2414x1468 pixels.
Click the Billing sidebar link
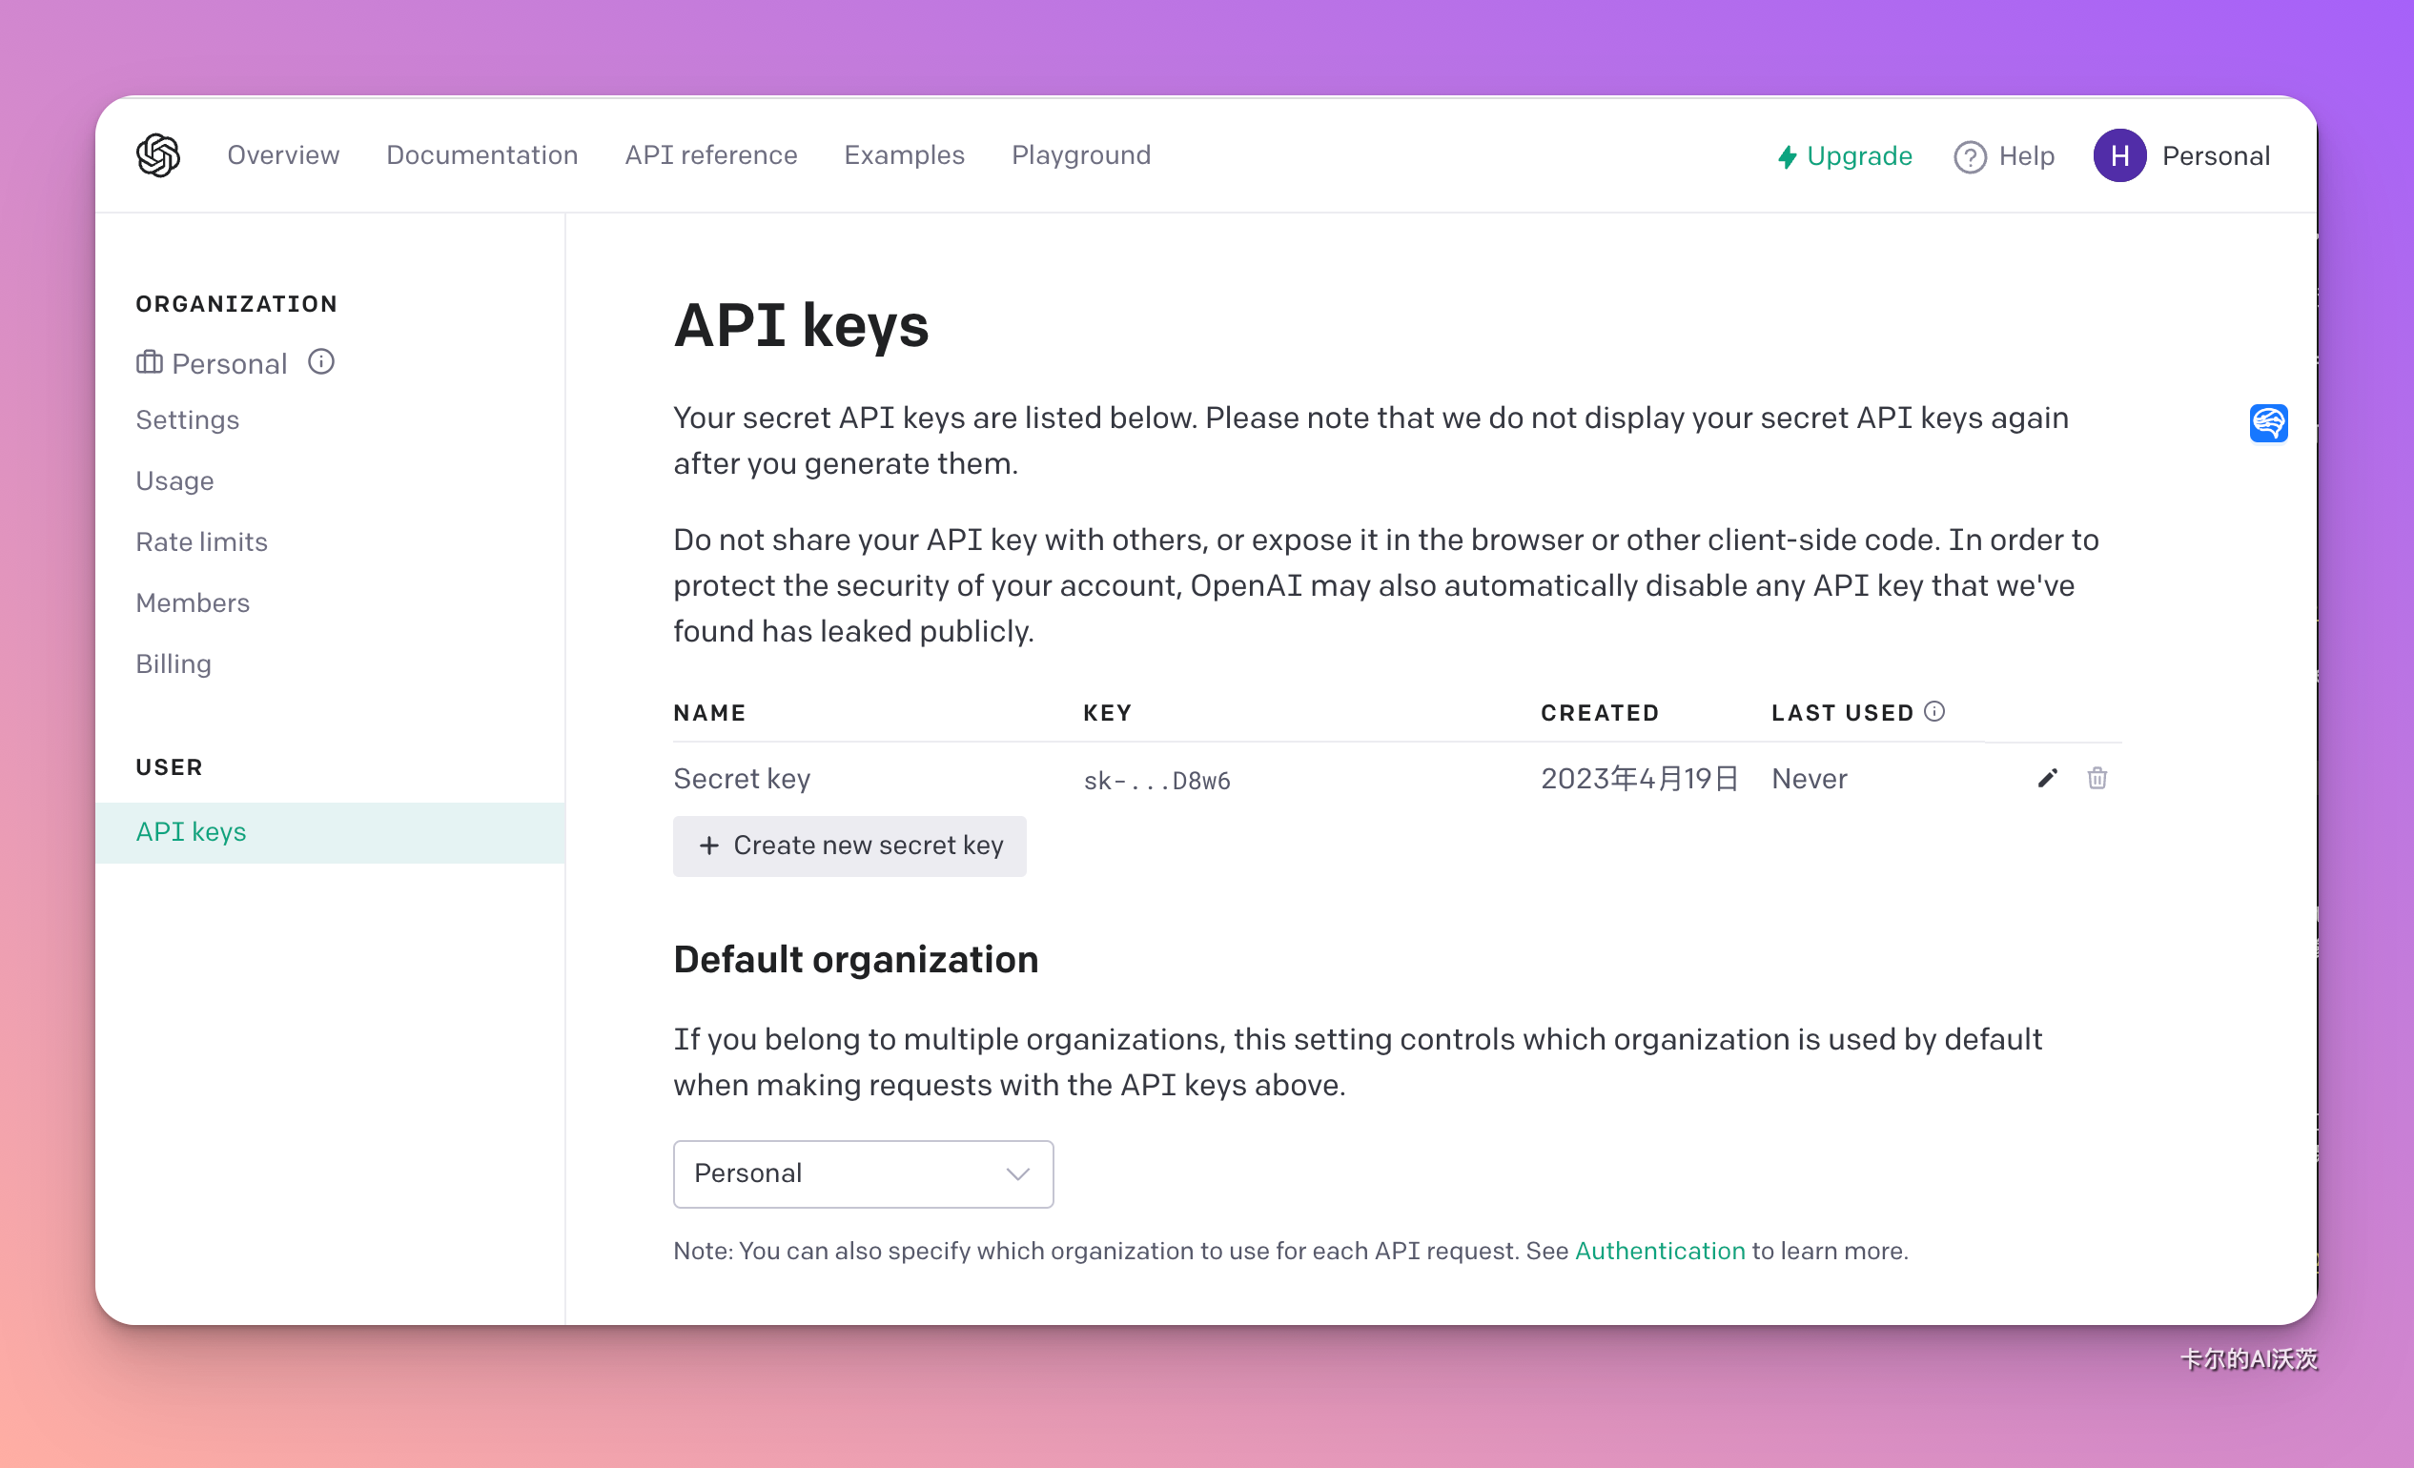click(x=174, y=663)
